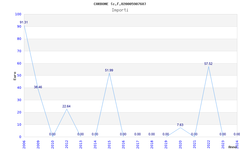
Task: Select the 51.99 data label
Action: 109,70
